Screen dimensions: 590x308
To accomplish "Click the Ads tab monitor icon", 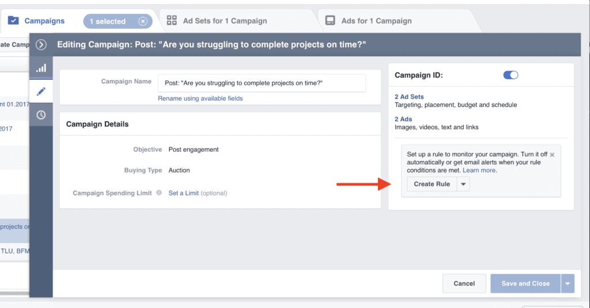I will coord(330,21).
